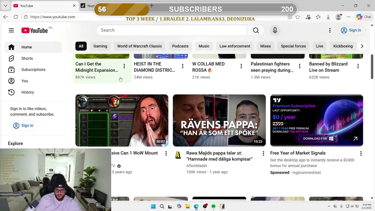Open the Premium Subscription ad thumbnail
Viewport: 375px width, 211px height.
coord(317,120)
